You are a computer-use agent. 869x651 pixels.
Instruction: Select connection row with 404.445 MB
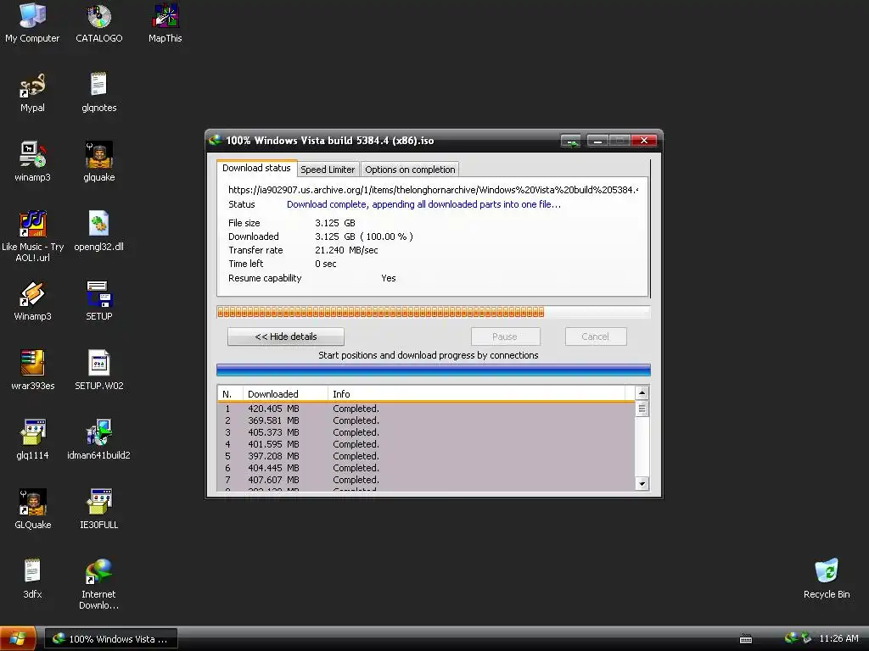426,468
